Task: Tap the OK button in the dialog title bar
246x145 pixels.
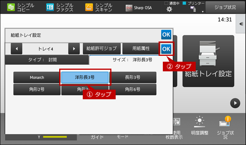Action: pyautogui.click(x=166, y=35)
